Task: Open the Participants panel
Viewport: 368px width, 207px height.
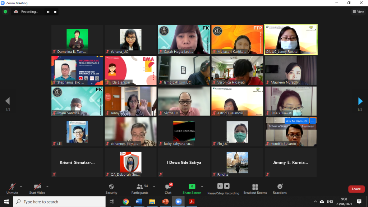Action: [x=140, y=189]
